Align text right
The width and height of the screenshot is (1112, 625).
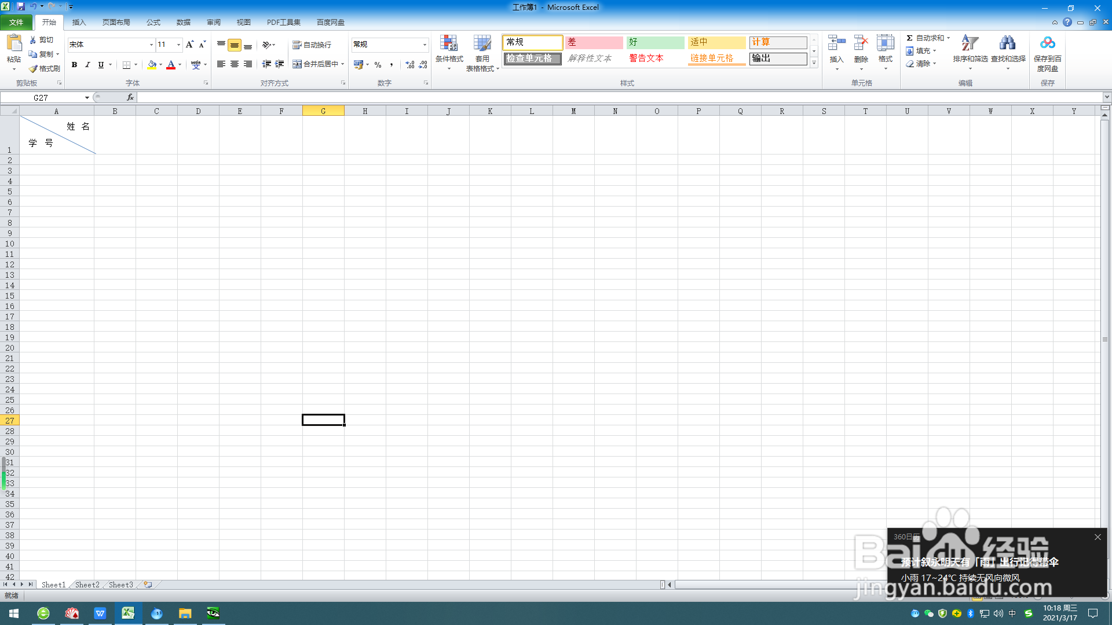tap(248, 64)
